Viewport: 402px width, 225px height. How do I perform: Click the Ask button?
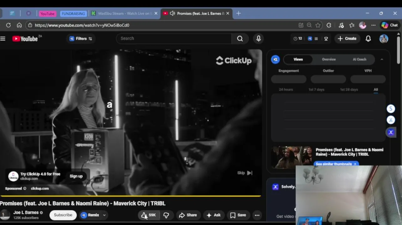click(x=214, y=215)
